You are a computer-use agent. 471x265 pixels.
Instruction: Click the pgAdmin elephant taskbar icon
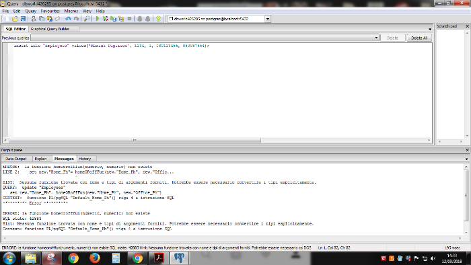click(x=180, y=258)
